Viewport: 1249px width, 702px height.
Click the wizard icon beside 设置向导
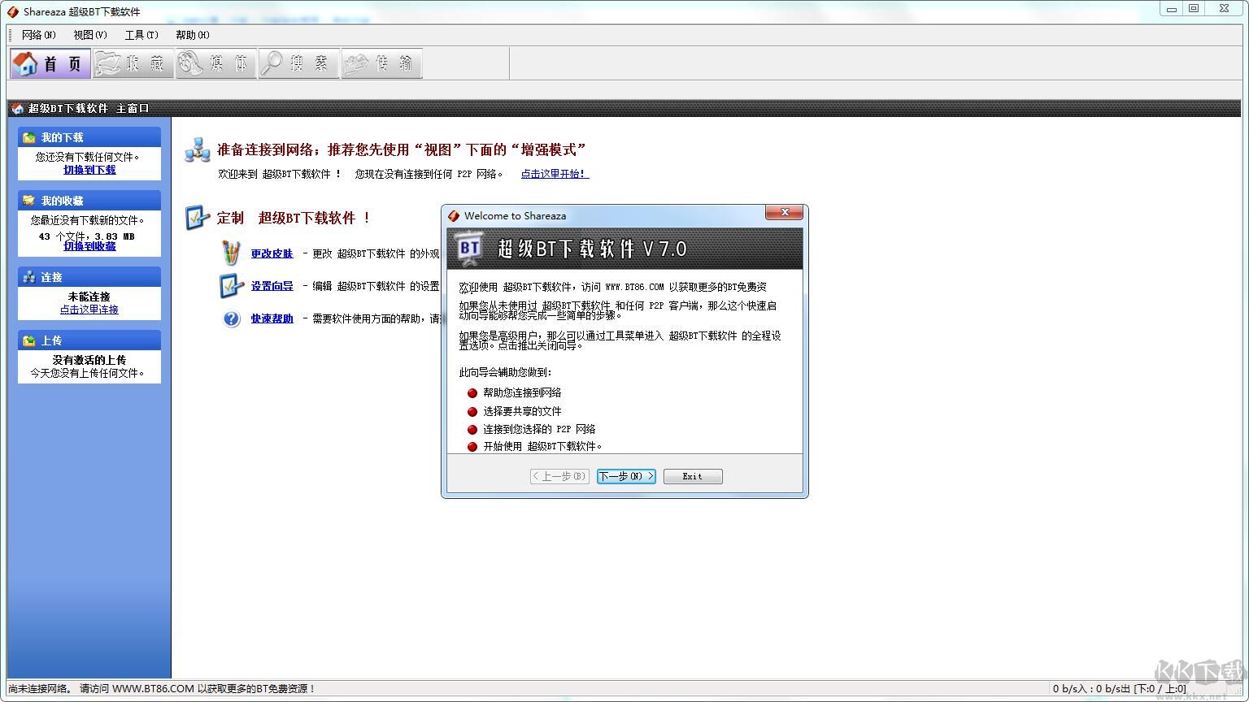coord(232,285)
